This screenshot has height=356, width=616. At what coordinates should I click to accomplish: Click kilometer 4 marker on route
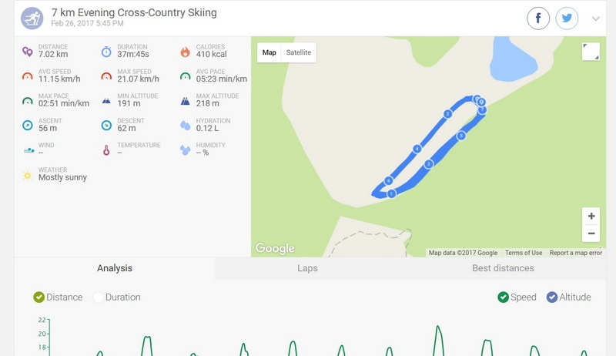417,149
